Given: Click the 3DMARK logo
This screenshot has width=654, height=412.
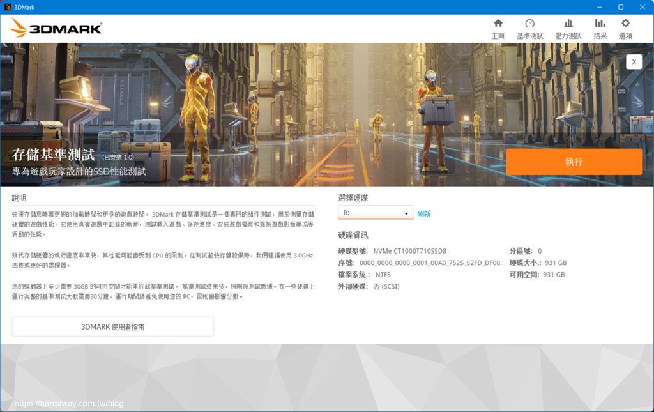Looking at the screenshot, I should (x=56, y=28).
